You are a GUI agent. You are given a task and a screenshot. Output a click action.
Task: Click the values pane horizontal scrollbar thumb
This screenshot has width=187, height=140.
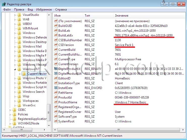[118, 130]
